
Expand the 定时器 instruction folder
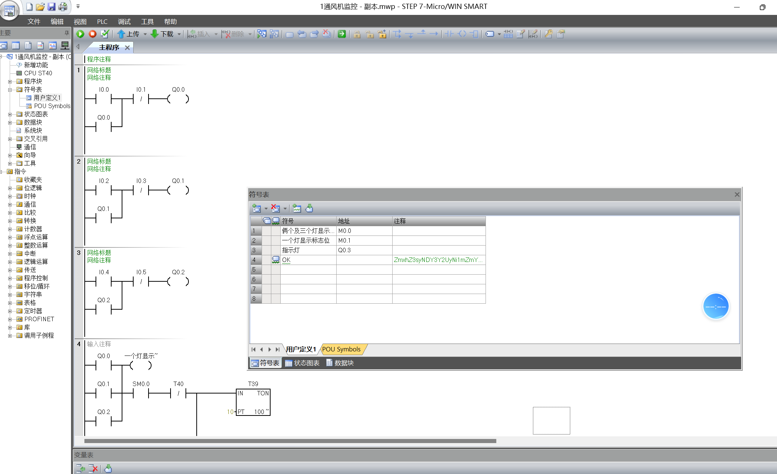tap(10, 311)
